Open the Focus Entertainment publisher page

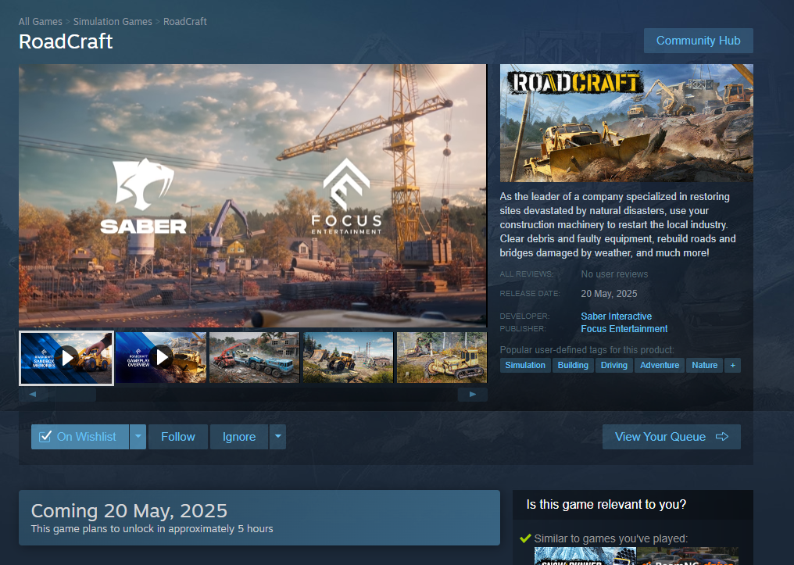click(624, 329)
